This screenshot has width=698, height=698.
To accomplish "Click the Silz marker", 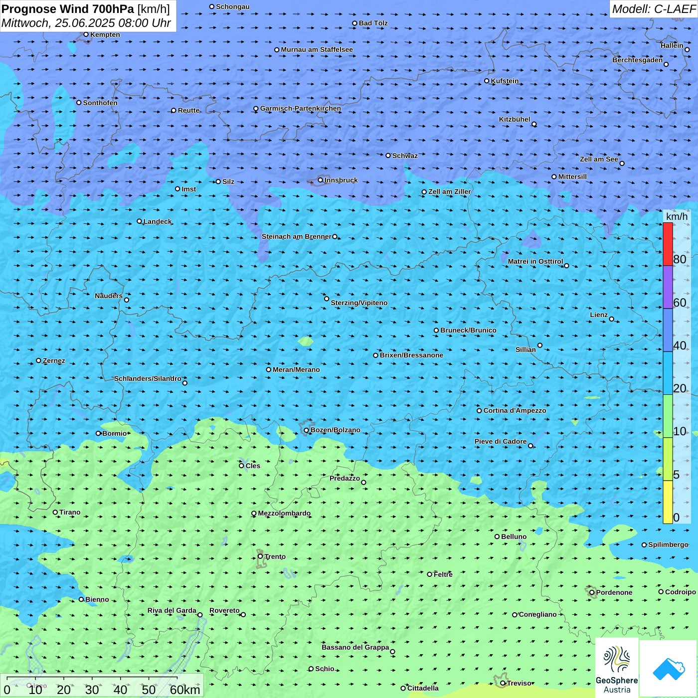I will point(218,181).
